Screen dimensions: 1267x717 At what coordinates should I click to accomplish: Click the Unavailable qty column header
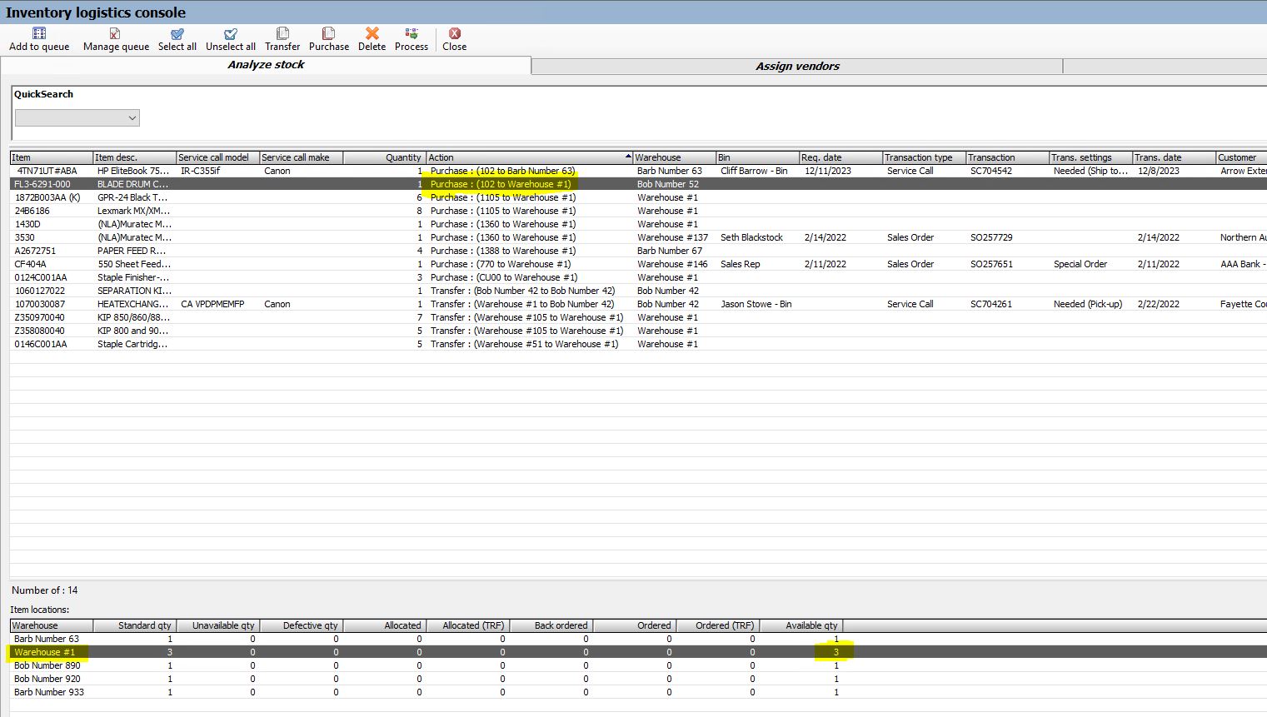point(218,625)
